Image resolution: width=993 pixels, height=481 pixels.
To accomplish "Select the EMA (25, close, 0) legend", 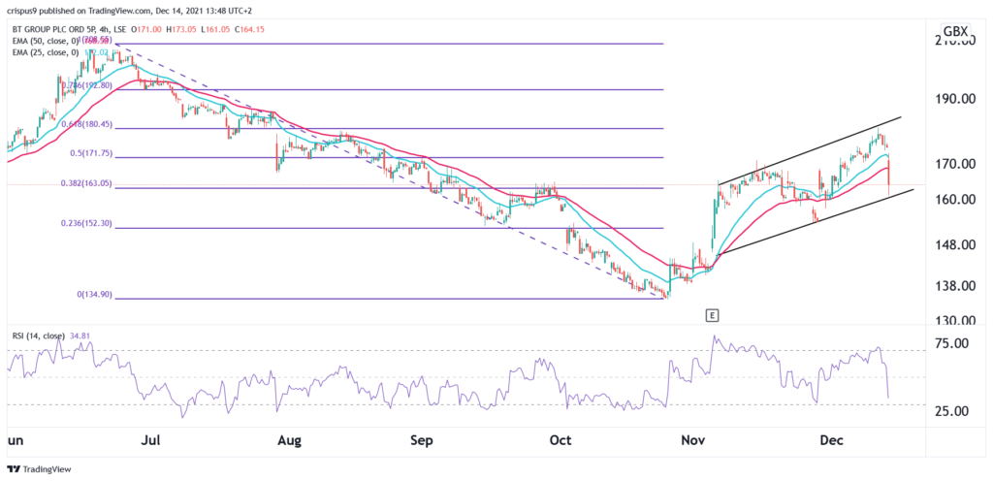I will pos(45,52).
